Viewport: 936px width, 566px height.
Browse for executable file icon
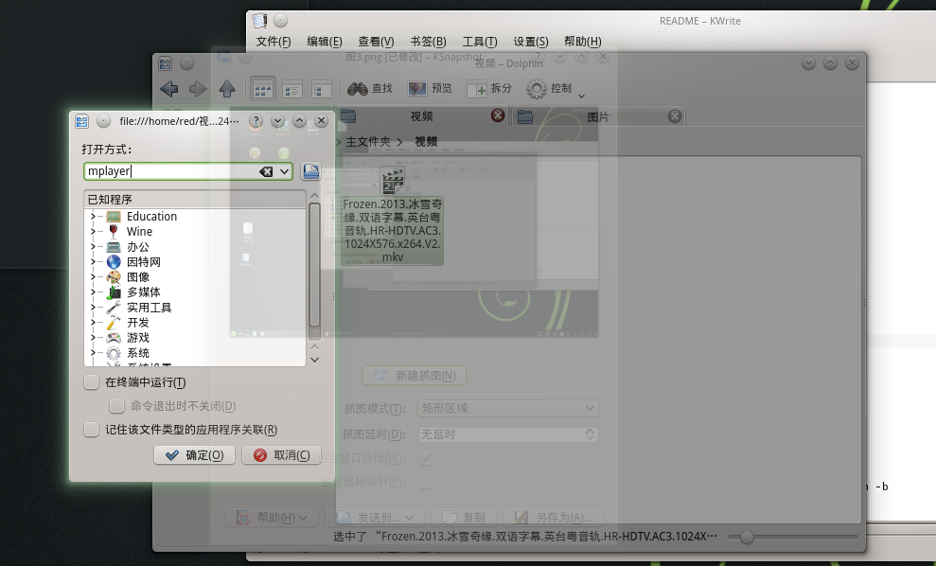click(310, 171)
